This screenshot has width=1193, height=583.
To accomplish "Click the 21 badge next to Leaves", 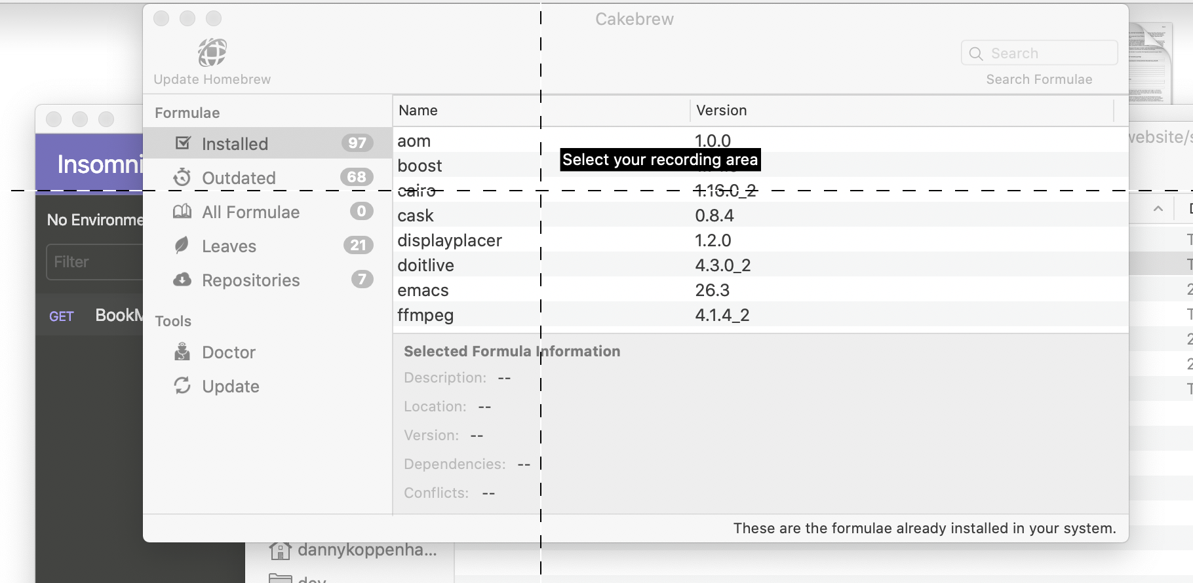I will tap(358, 245).
